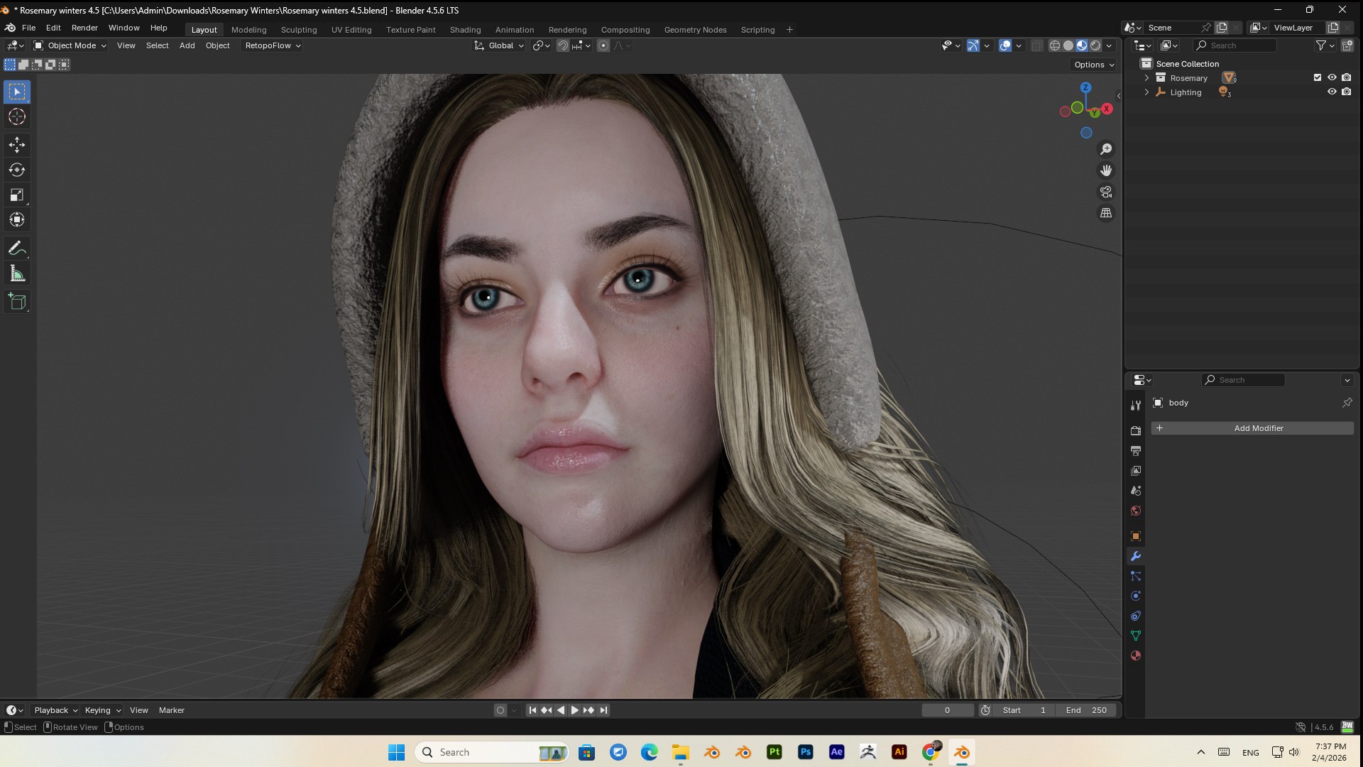Expand the Rosemary collection
The height and width of the screenshot is (767, 1363).
tap(1146, 78)
